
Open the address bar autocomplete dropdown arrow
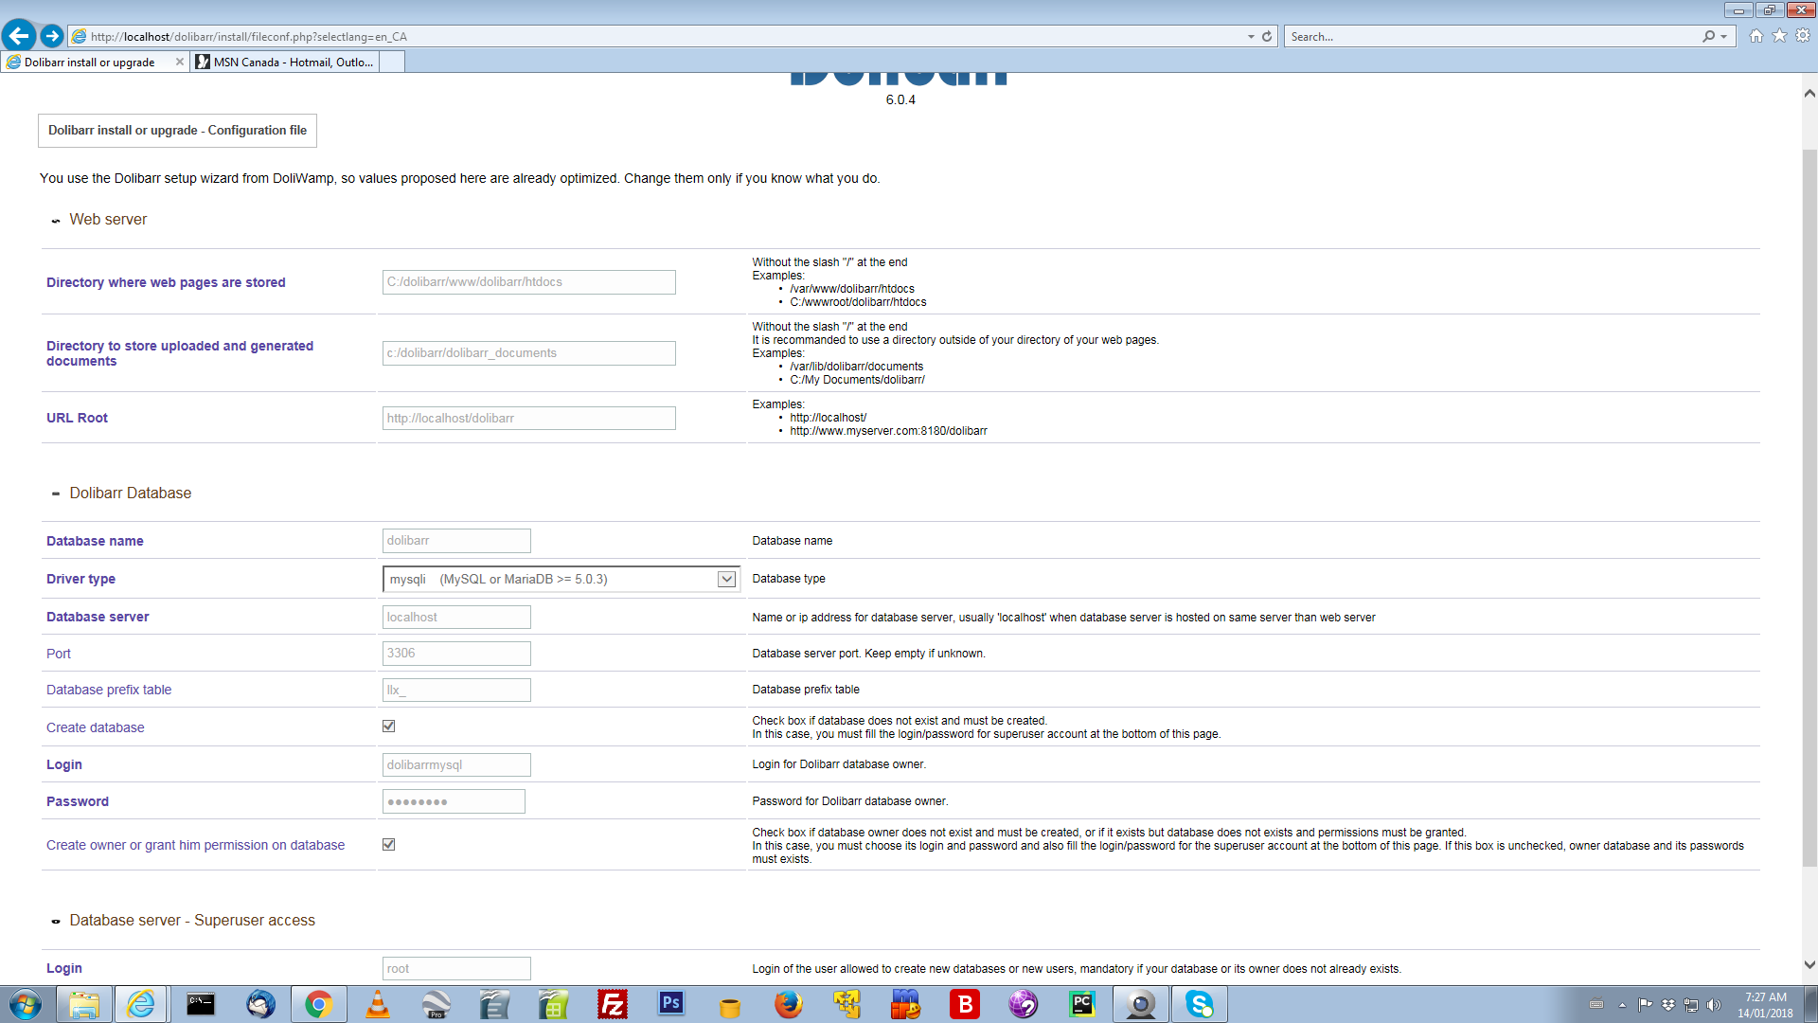(1251, 36)
